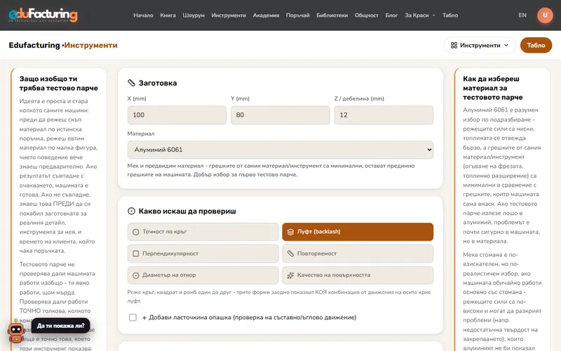Screen dimensions: 561x351
Task: Open Библиотеки in navigation
Action: 332,15
